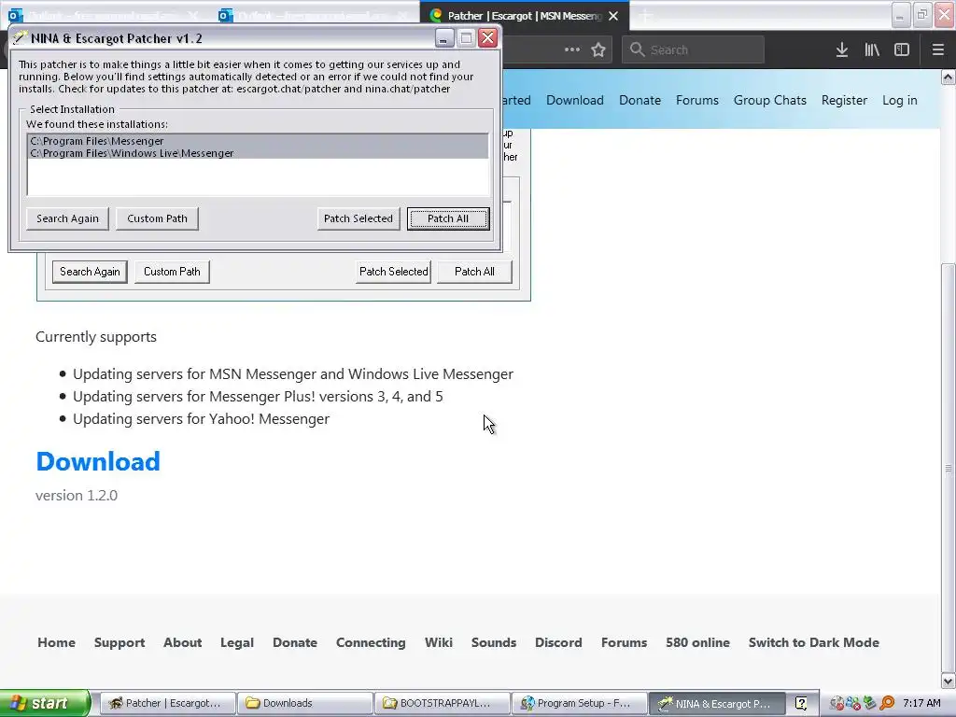The image size is (956, 717).
Task: Click webpage screenshot's Patch All button
Action: pos(474,272)
